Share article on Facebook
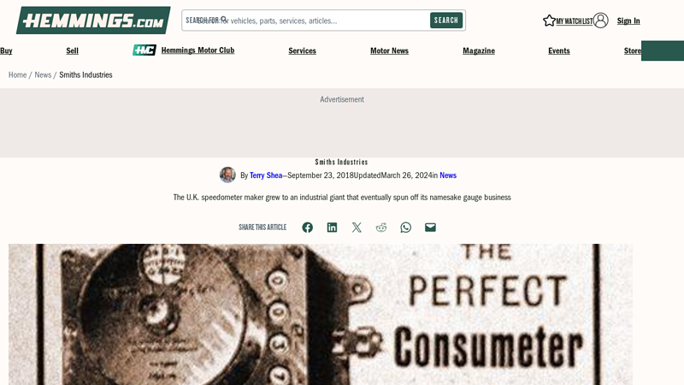This screenshot has width=684, height=385. tap(308, 228)
